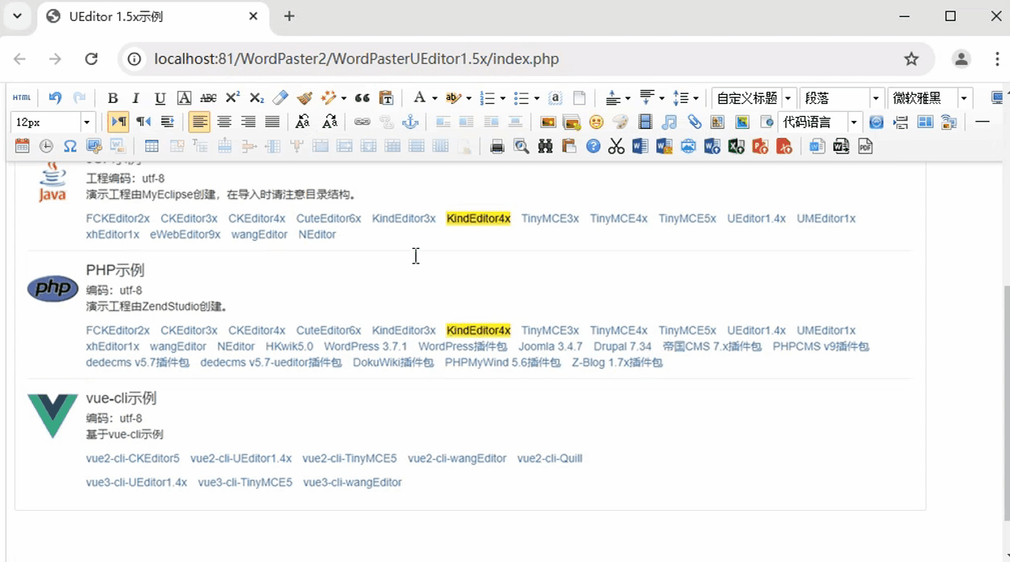Toggle align left justification
This screenshot has height=562, width=1010.
click(200, 122)
